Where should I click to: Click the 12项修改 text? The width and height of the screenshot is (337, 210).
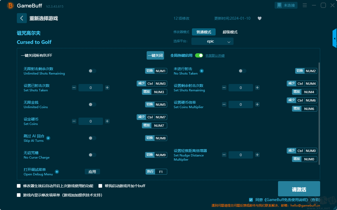point(181,18)
